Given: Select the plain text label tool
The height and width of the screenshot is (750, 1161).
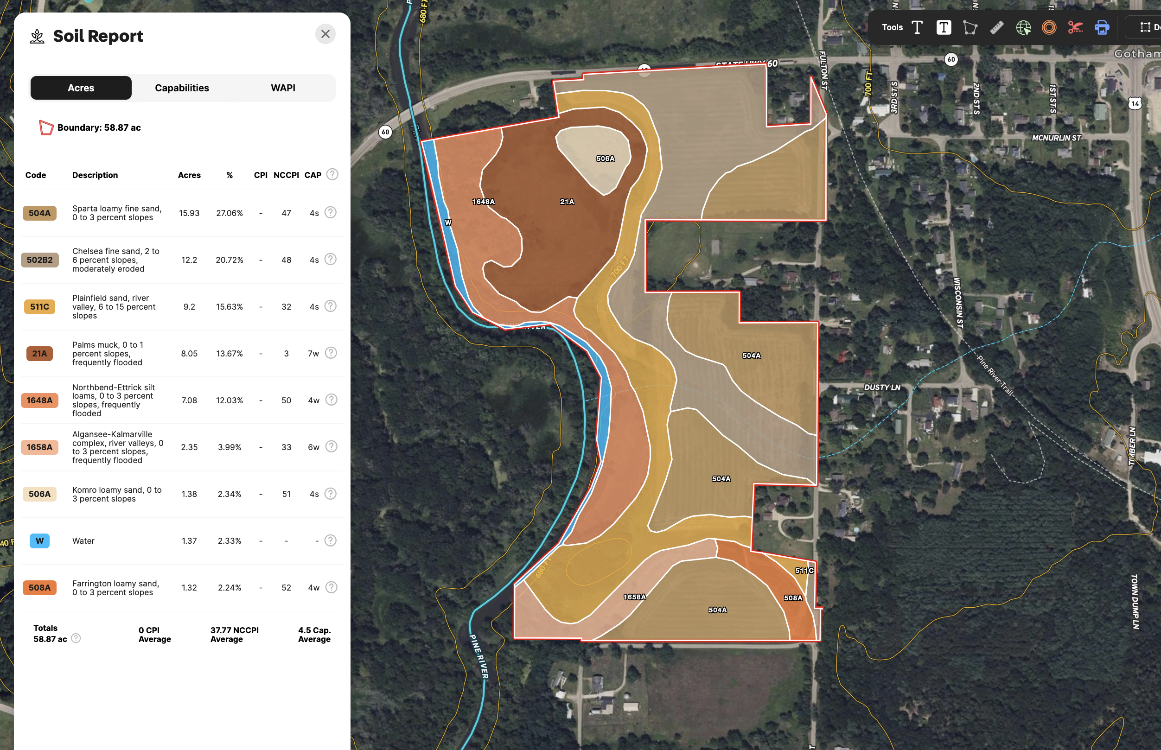Looking at the screenshot, I should 917,27.
